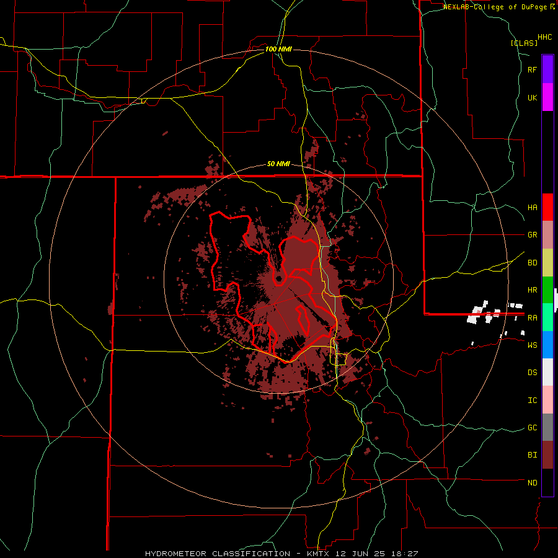
Task: Select the yellow BD legend swatch
Action: tap(547, 263)
